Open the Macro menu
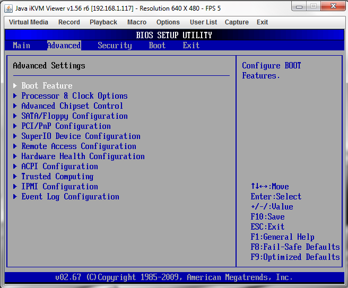This screenshot has width=348, height=288. pyautogui.click(x=137, y=22)
